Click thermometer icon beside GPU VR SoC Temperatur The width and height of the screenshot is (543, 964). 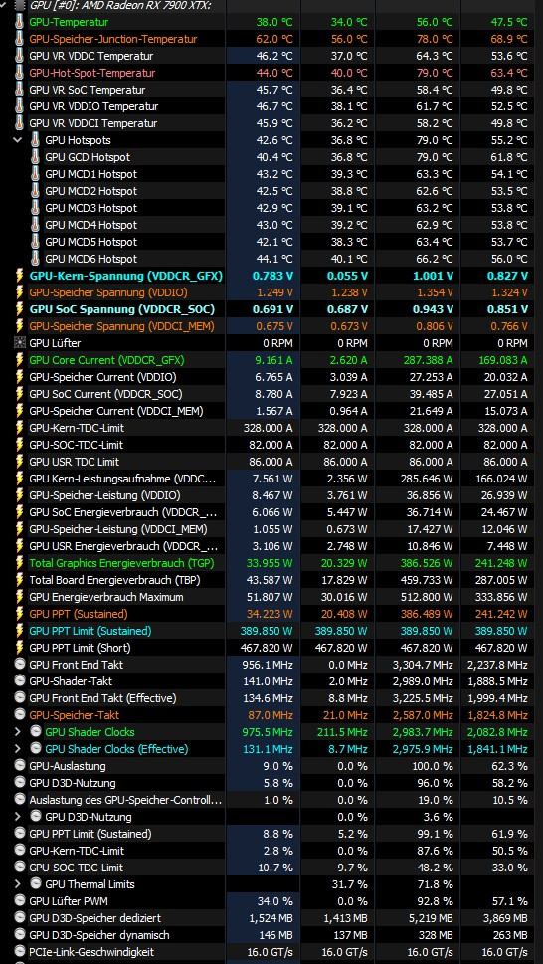pos(20,90)
